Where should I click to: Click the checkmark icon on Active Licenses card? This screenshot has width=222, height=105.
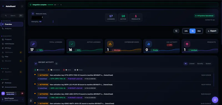72,44
